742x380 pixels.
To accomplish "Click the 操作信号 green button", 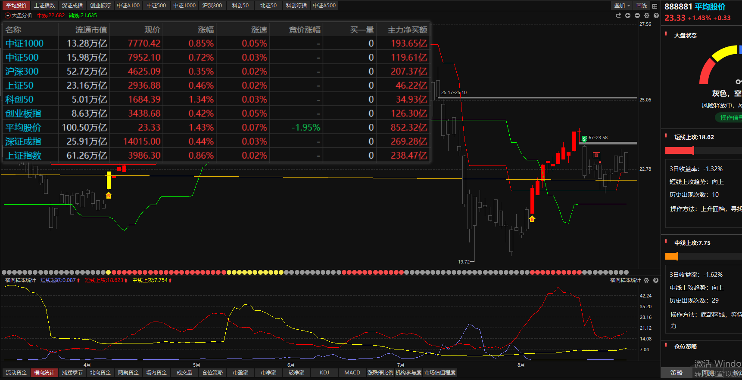I will 729,118.
